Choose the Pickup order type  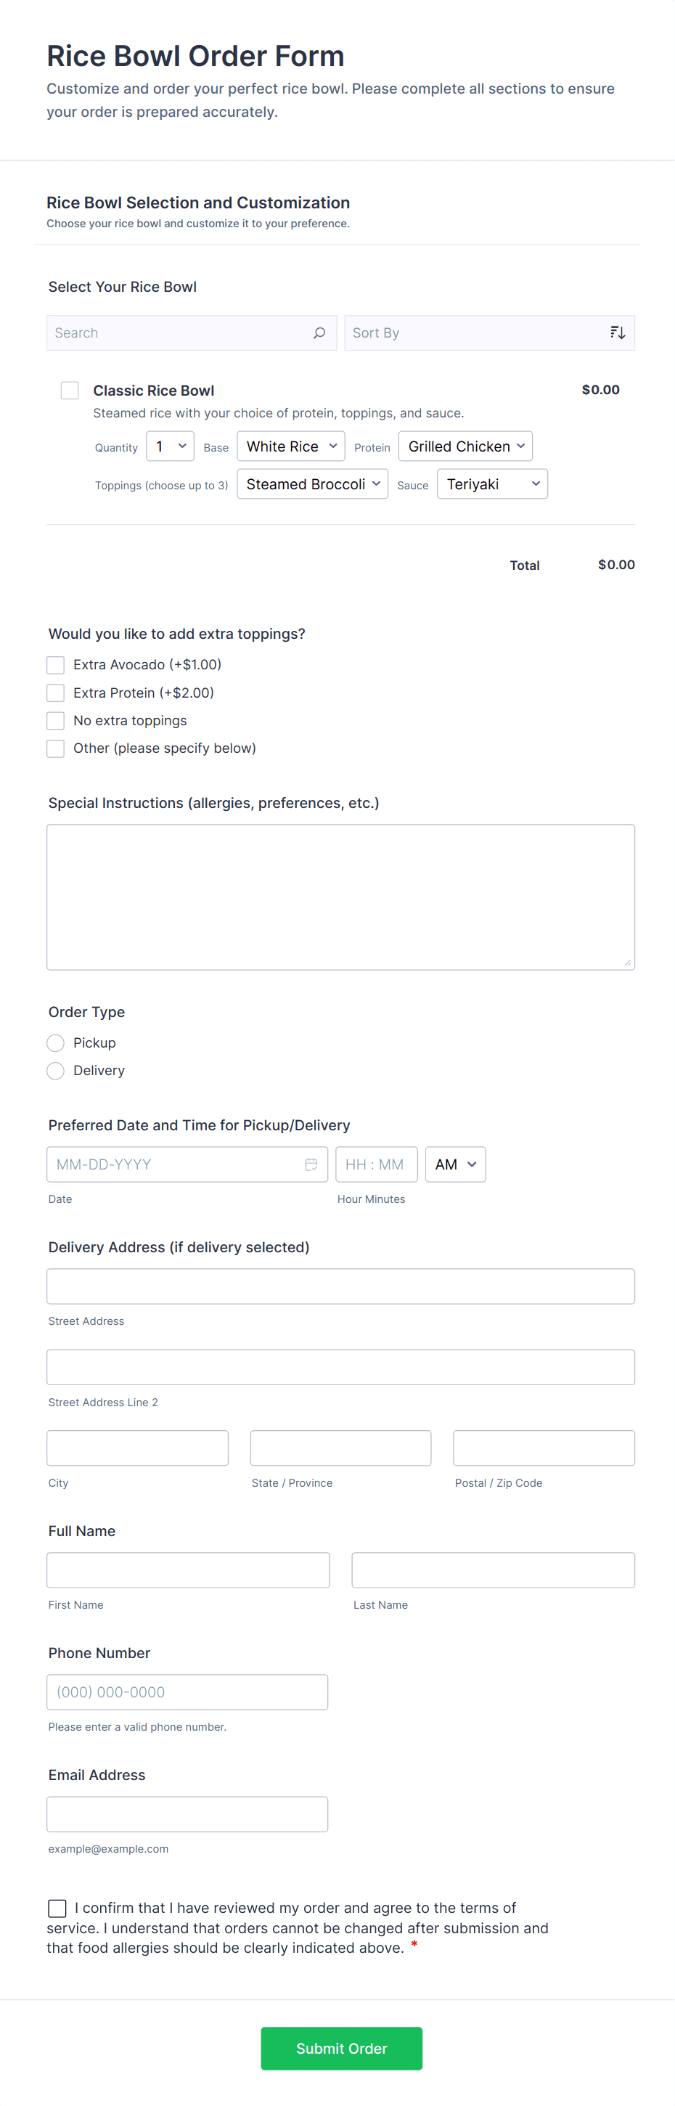point(56,1042)
